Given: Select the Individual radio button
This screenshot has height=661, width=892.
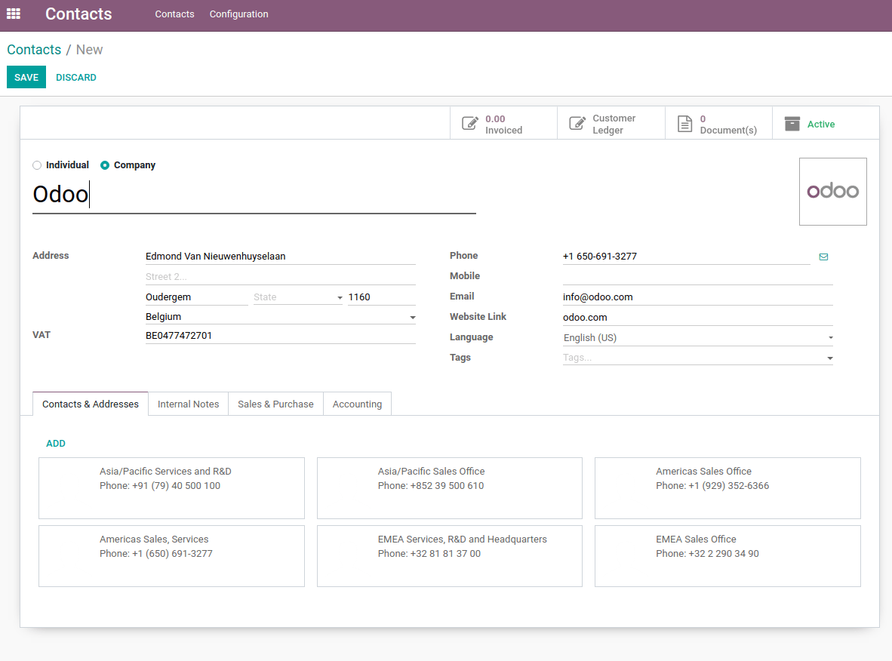Looking at the screenshot, I should pyautogui.click(x=36, y=165).
